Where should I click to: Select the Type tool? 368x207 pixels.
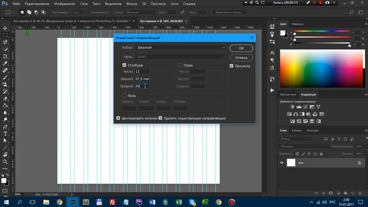click(x=5, y=134)
